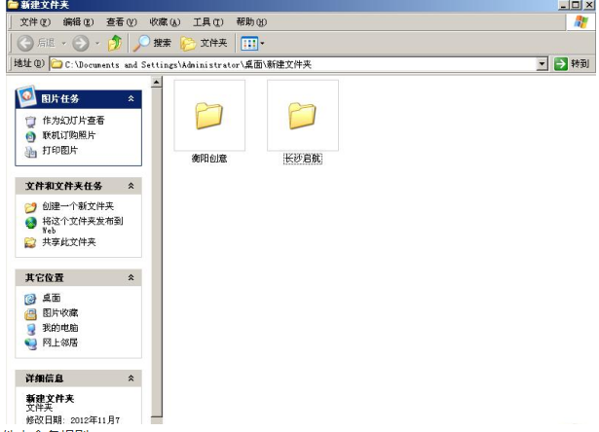Open the 收藏(A) menu

pyautogui.click(x=165, y=22)
